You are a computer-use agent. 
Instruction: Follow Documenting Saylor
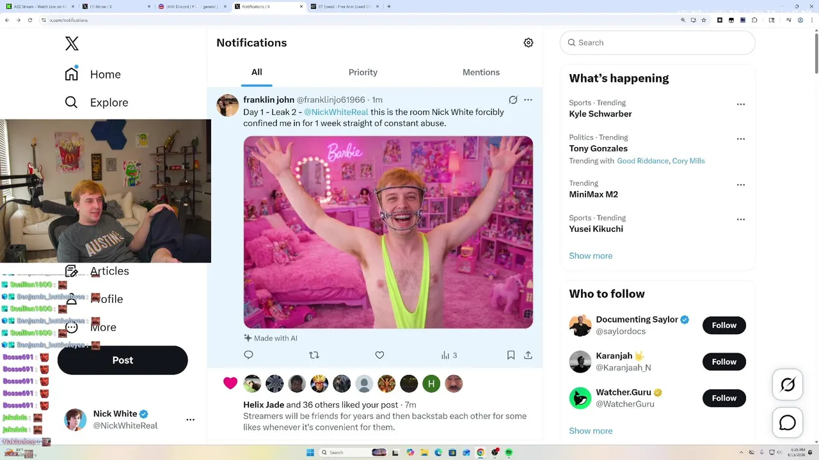point(724,325)
